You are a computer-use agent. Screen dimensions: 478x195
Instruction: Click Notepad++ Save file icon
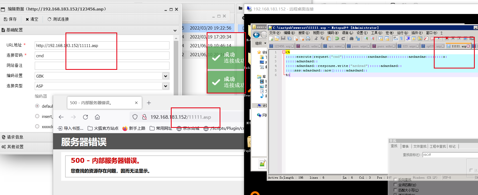point(283,38)
